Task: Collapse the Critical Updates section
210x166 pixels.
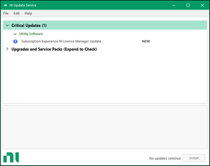Action: click(7, 25)
